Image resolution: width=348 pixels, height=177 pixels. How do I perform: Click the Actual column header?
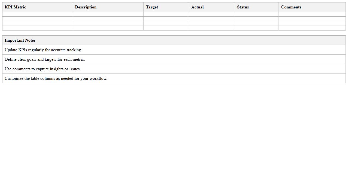coord(198,7)
